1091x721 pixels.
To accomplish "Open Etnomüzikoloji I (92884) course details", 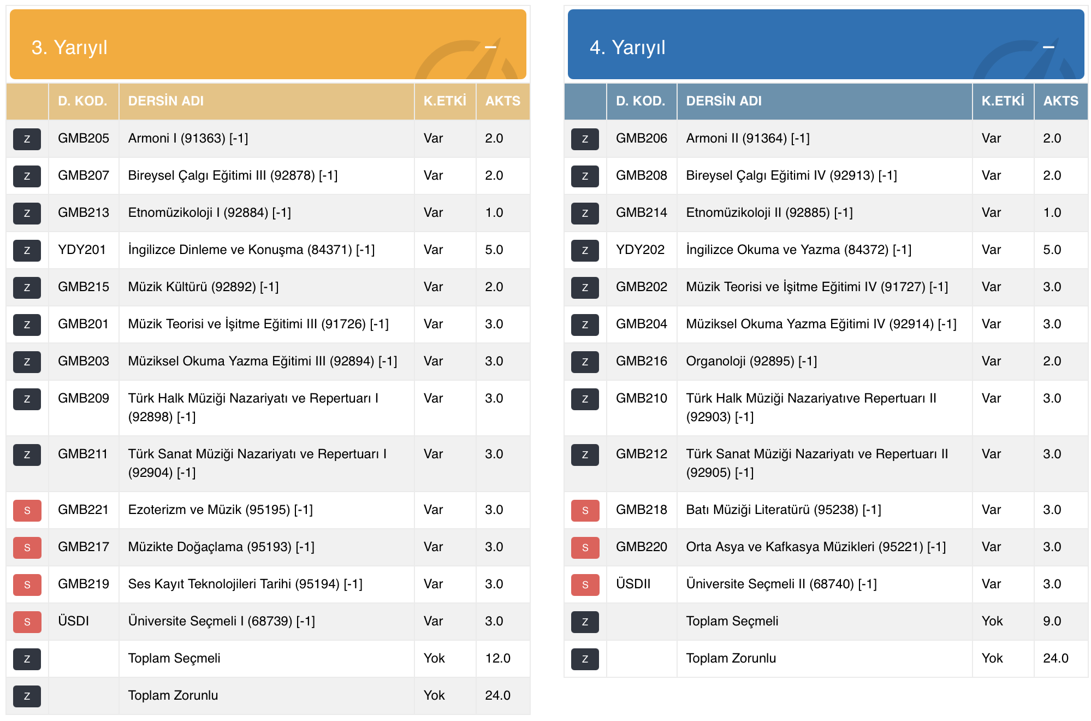I will coord(209,212).
